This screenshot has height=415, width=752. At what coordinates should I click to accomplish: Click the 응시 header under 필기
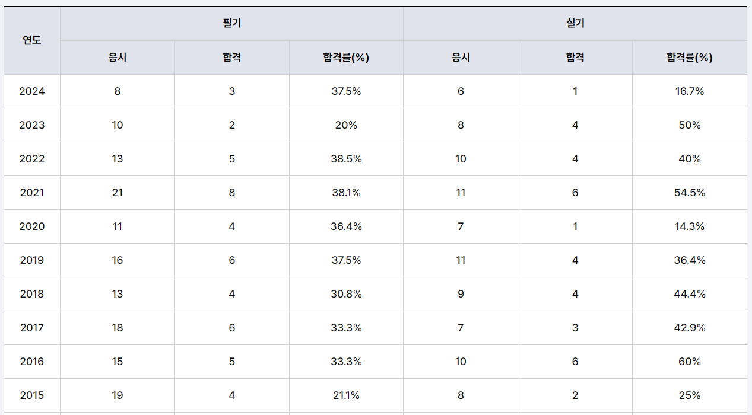(118, 58)
